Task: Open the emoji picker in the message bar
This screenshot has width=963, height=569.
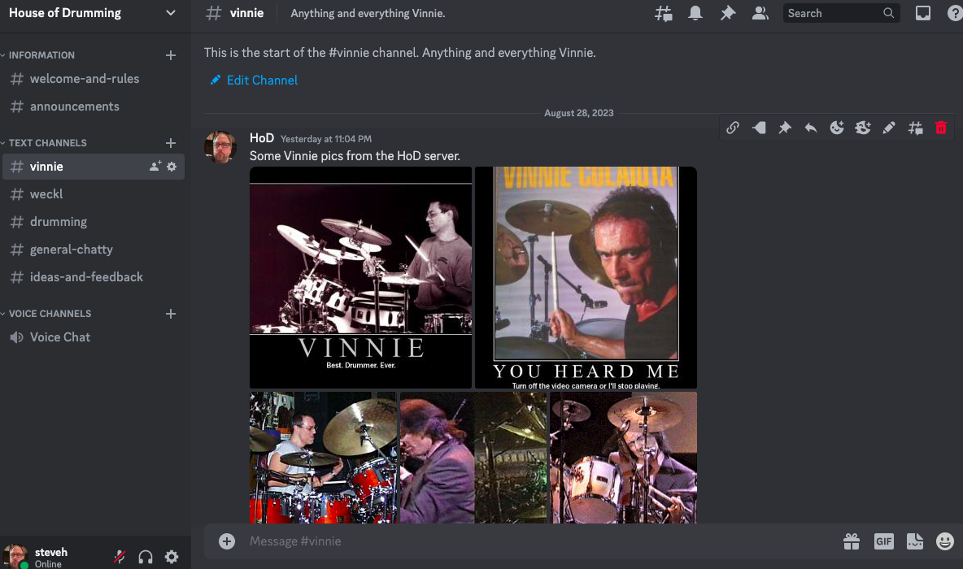Action: tap(944, 541)
